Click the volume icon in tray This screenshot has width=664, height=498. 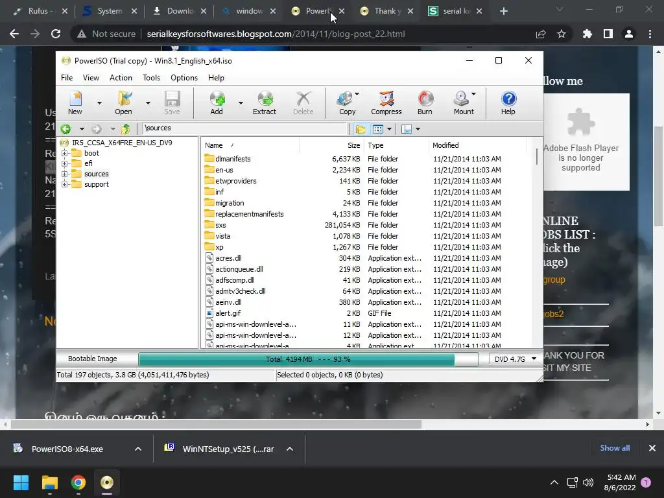[587, 482]
